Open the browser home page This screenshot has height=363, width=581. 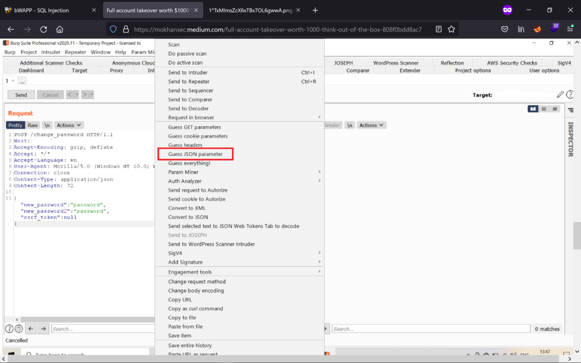60,29
